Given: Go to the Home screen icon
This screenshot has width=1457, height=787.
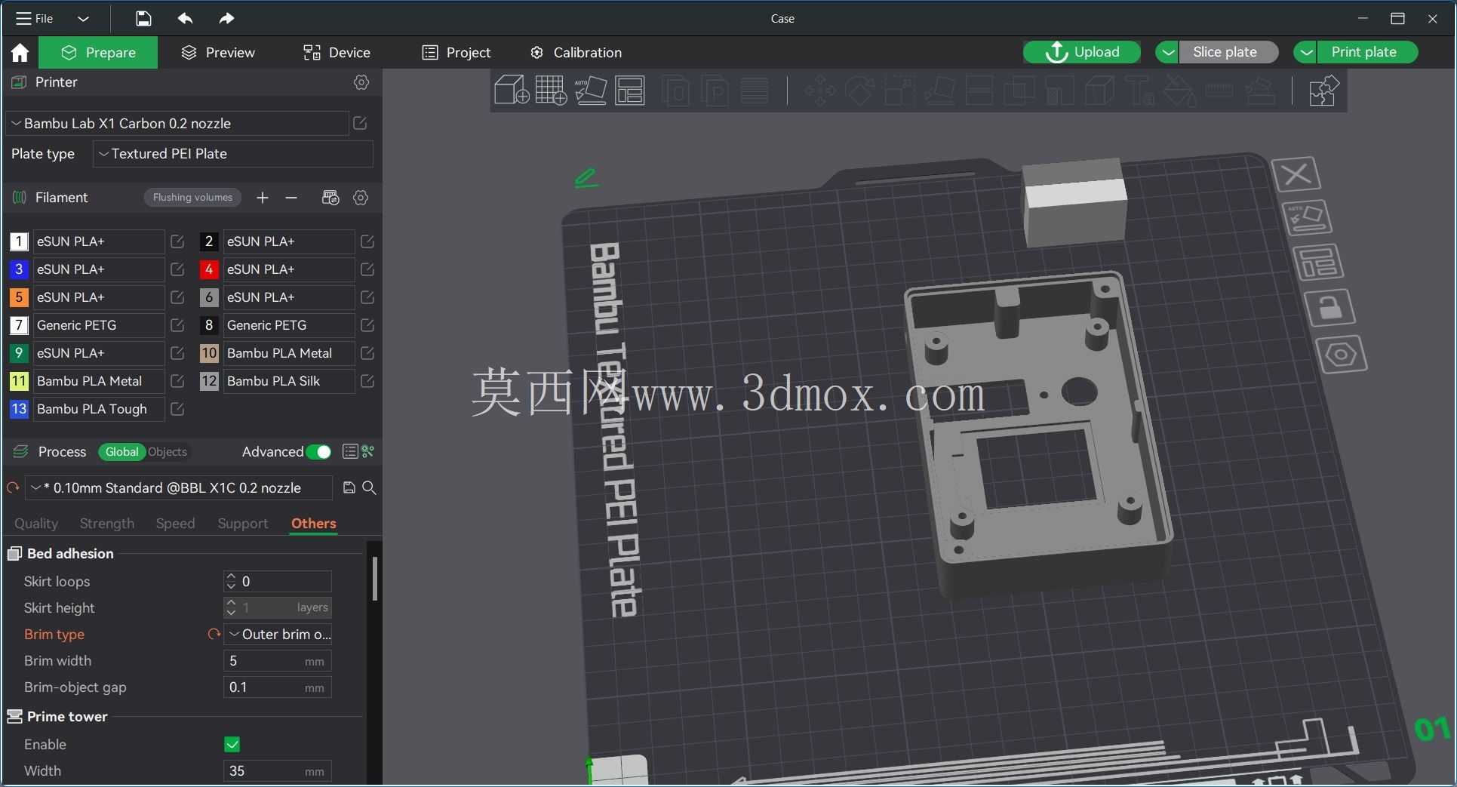Looking at the screenshot, I should click(x=20, y=53).
